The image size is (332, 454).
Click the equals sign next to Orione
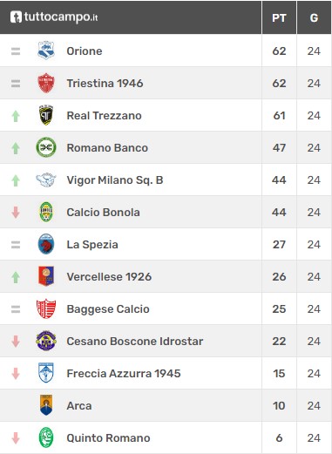[16, 51]
